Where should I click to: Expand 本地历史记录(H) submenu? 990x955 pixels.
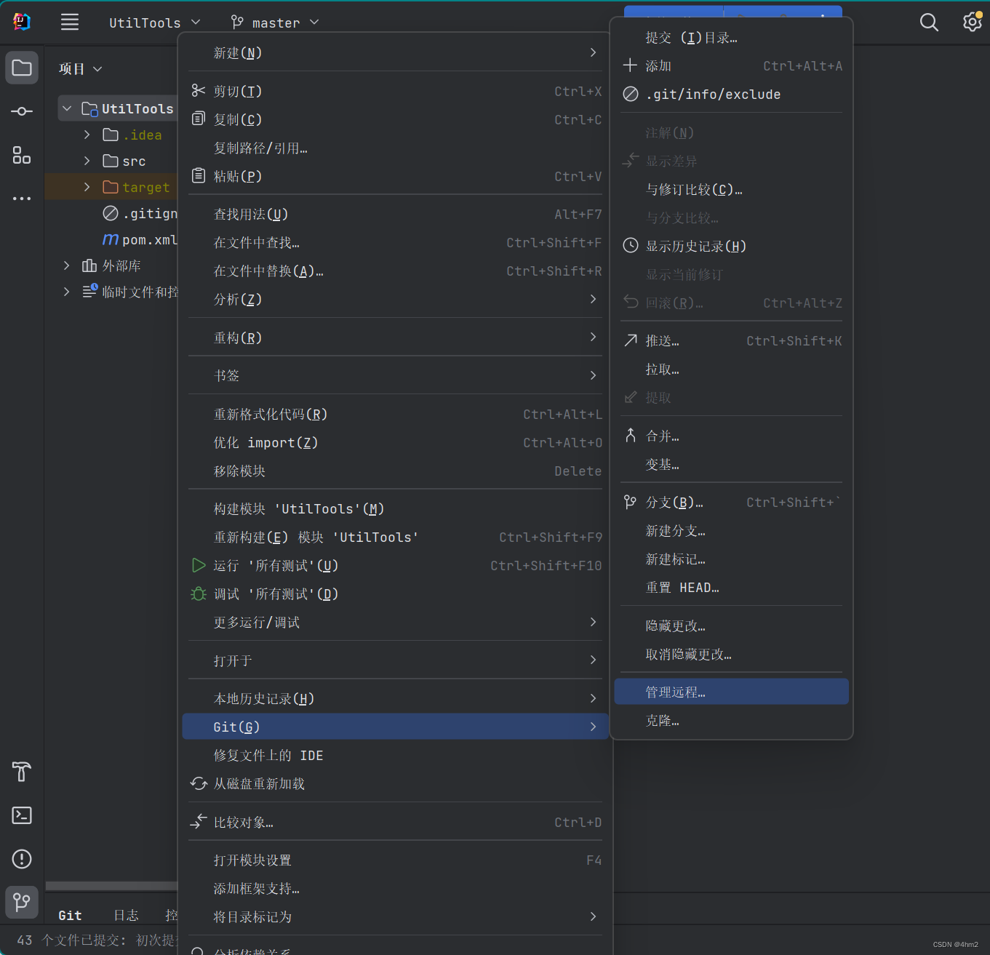click(x=395, y=698)
